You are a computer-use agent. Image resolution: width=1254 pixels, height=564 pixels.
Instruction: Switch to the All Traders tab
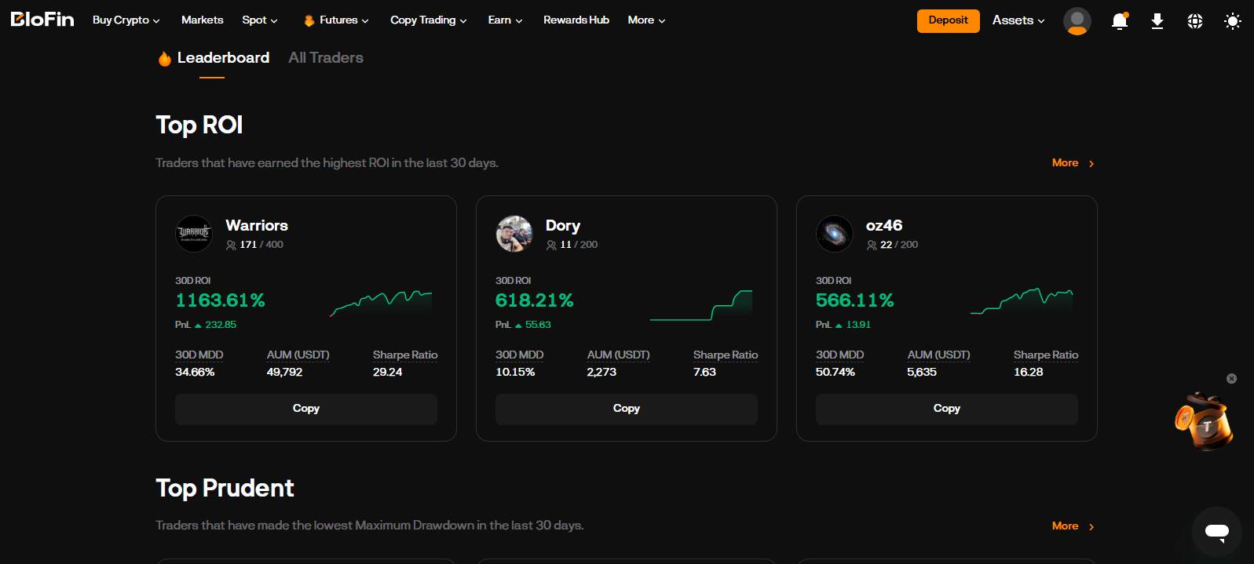(326, 58)
